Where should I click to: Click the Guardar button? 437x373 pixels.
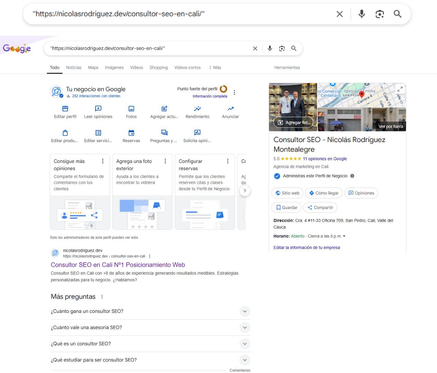[287, 207]
